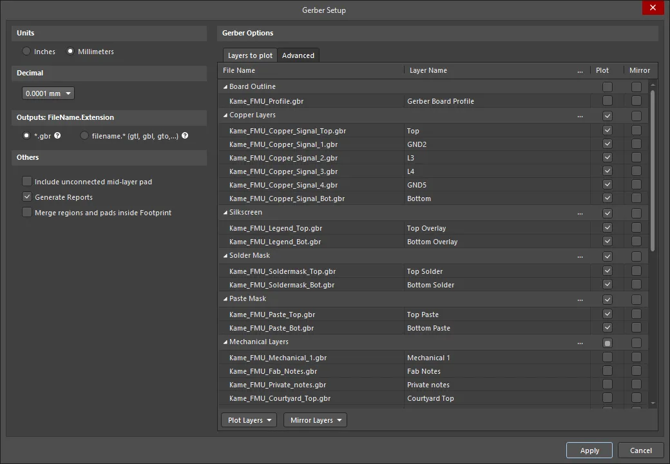Collapse the Paste Mask group

(225, 298)
